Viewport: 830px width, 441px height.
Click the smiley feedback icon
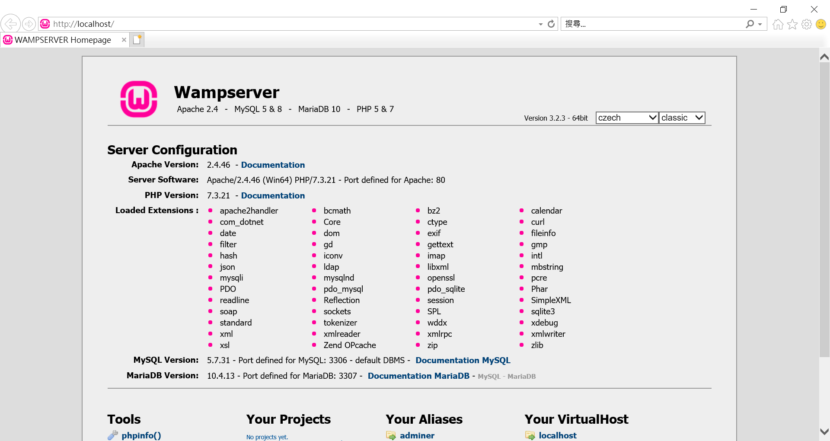click(821, 24)
